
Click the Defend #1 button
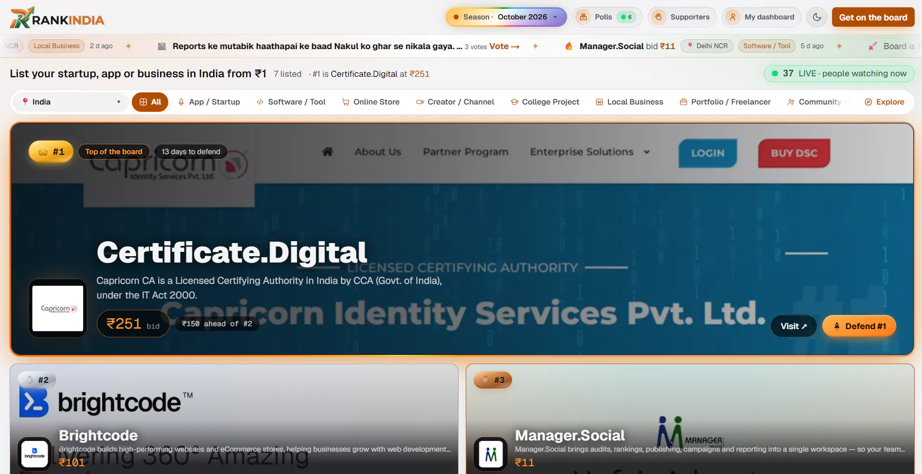click(x=859, y=326)
